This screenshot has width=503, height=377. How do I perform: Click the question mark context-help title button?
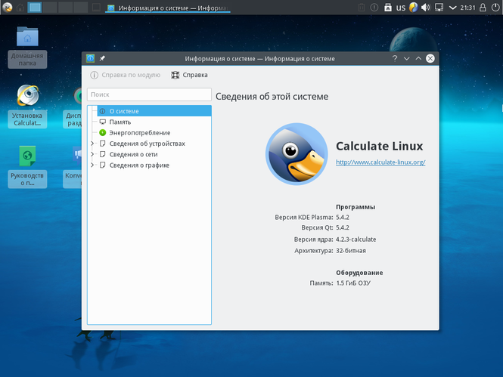tap(395, 58)
